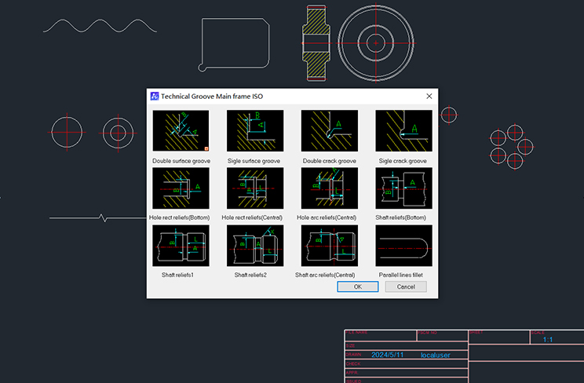The width and height of the screenshot is (584, 383).
Task: Select the Parallel lines fillet icon
Action: 403,246
